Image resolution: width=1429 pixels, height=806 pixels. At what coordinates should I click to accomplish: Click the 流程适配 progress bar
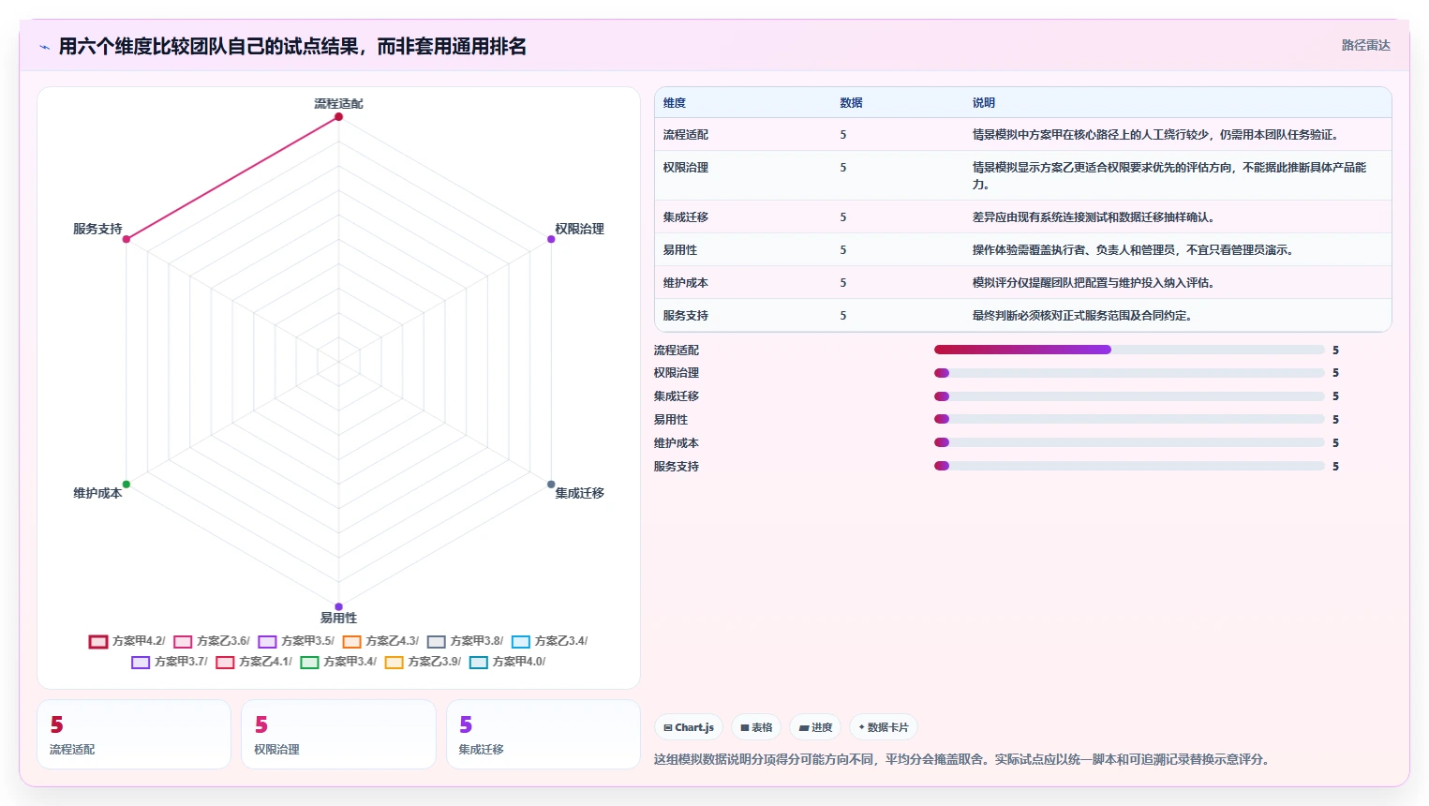point(1129,350)
